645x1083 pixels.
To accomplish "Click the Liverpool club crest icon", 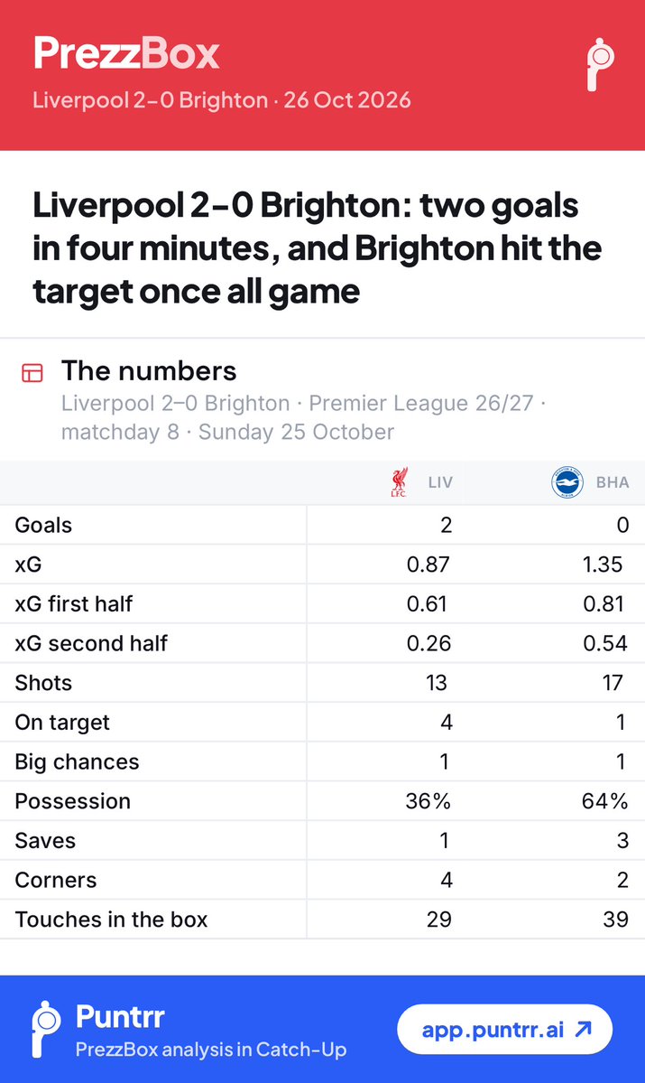I will pyautogui.click(x=400, y=482).
